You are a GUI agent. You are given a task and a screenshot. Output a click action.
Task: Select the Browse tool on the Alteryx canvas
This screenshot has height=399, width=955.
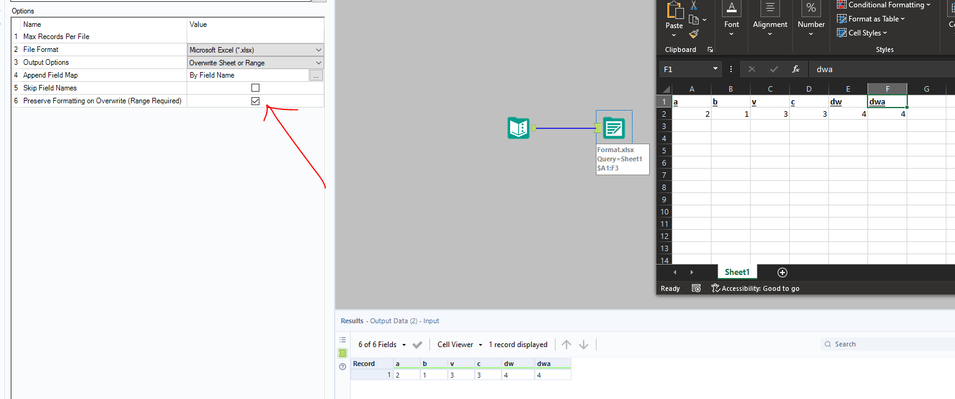click(x=518, y=128)
